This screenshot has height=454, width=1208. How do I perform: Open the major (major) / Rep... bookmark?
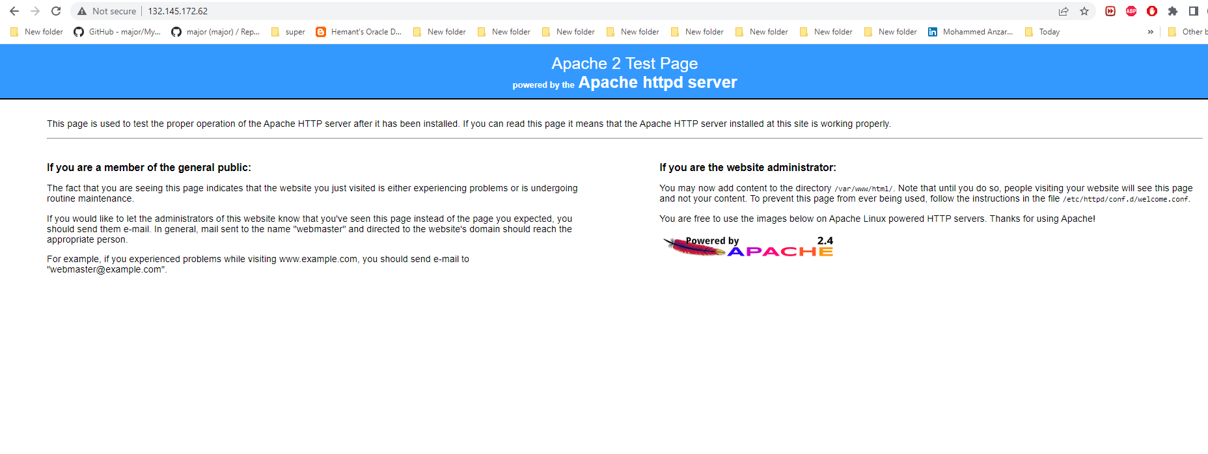coord(215,32)
